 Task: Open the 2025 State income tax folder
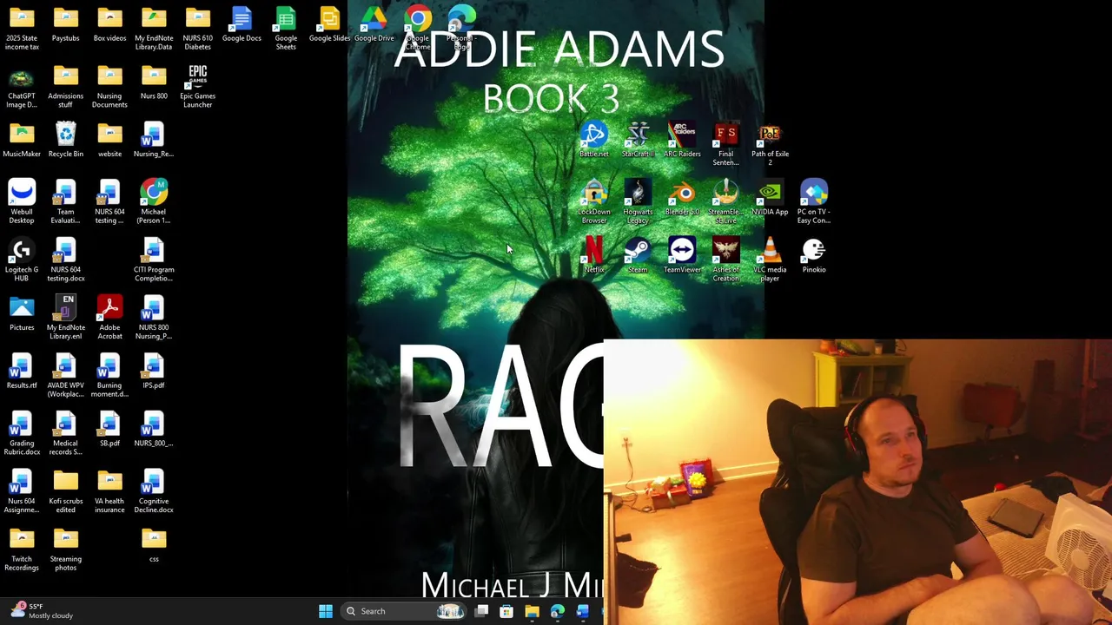coord(22,28)
